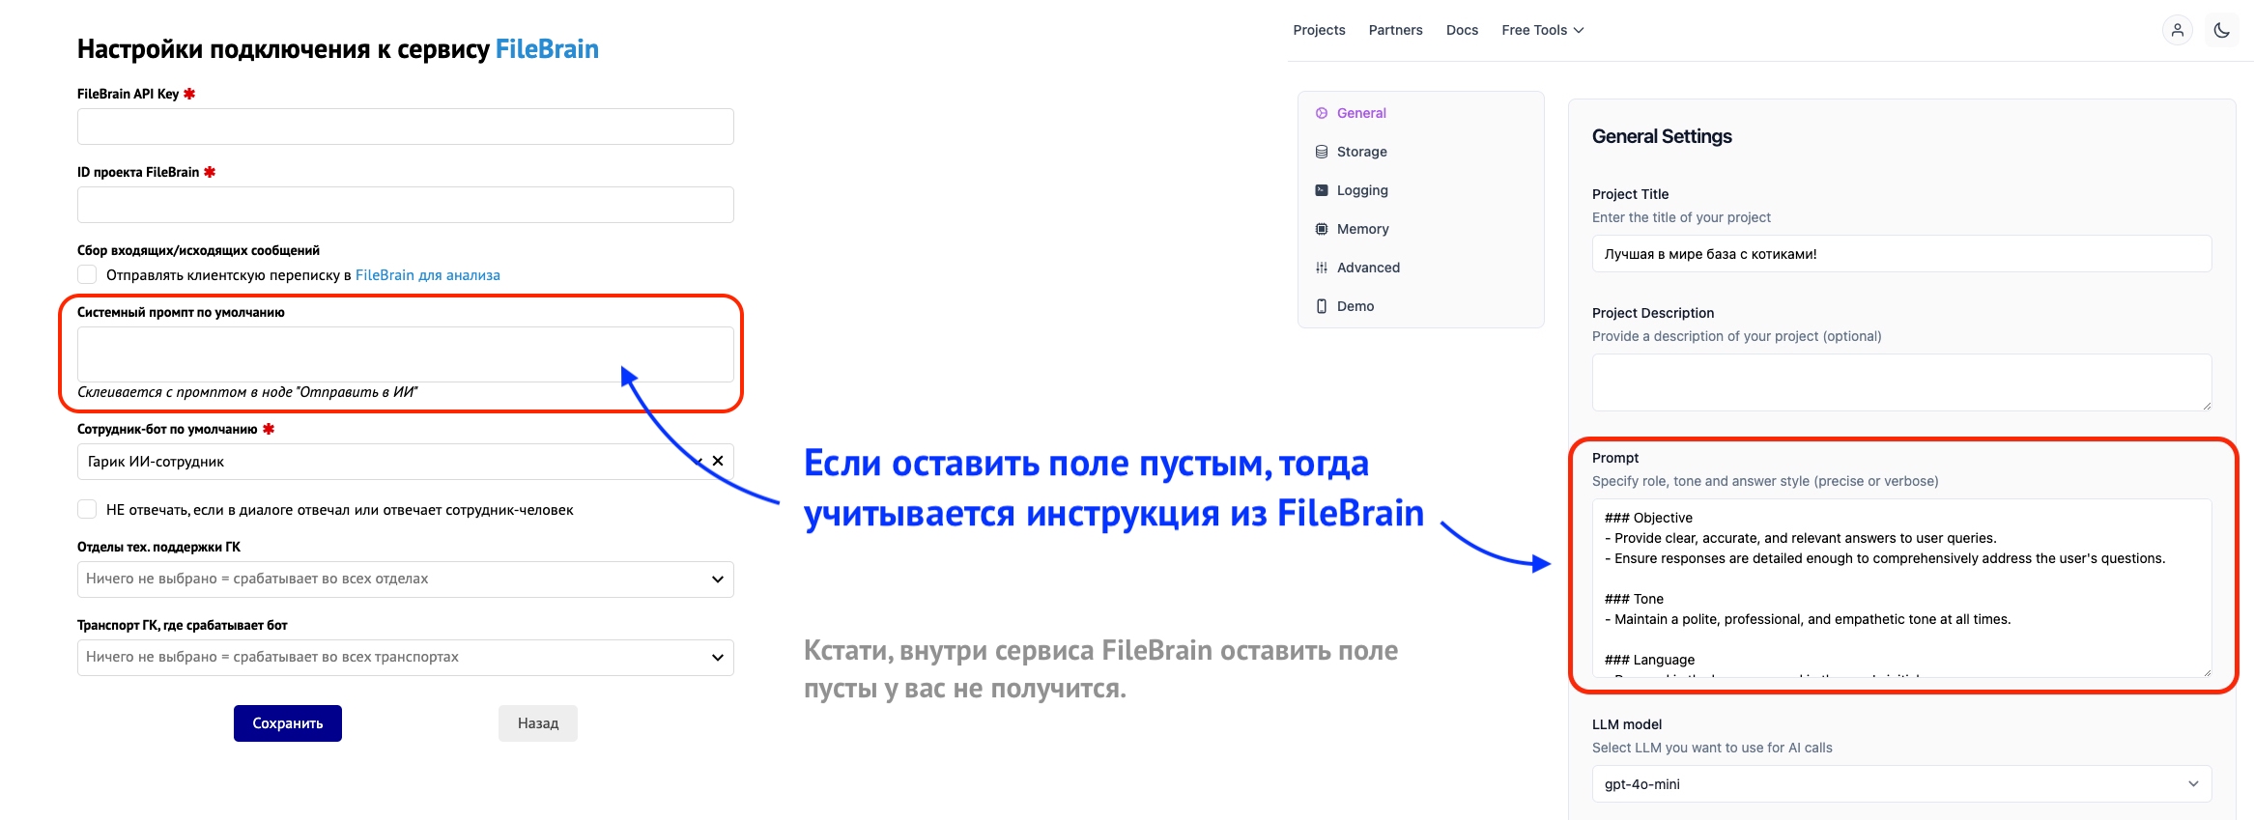Open the transport selection dropdown
Viewport: 2254px width, 820px height.
tap(405, 658)
